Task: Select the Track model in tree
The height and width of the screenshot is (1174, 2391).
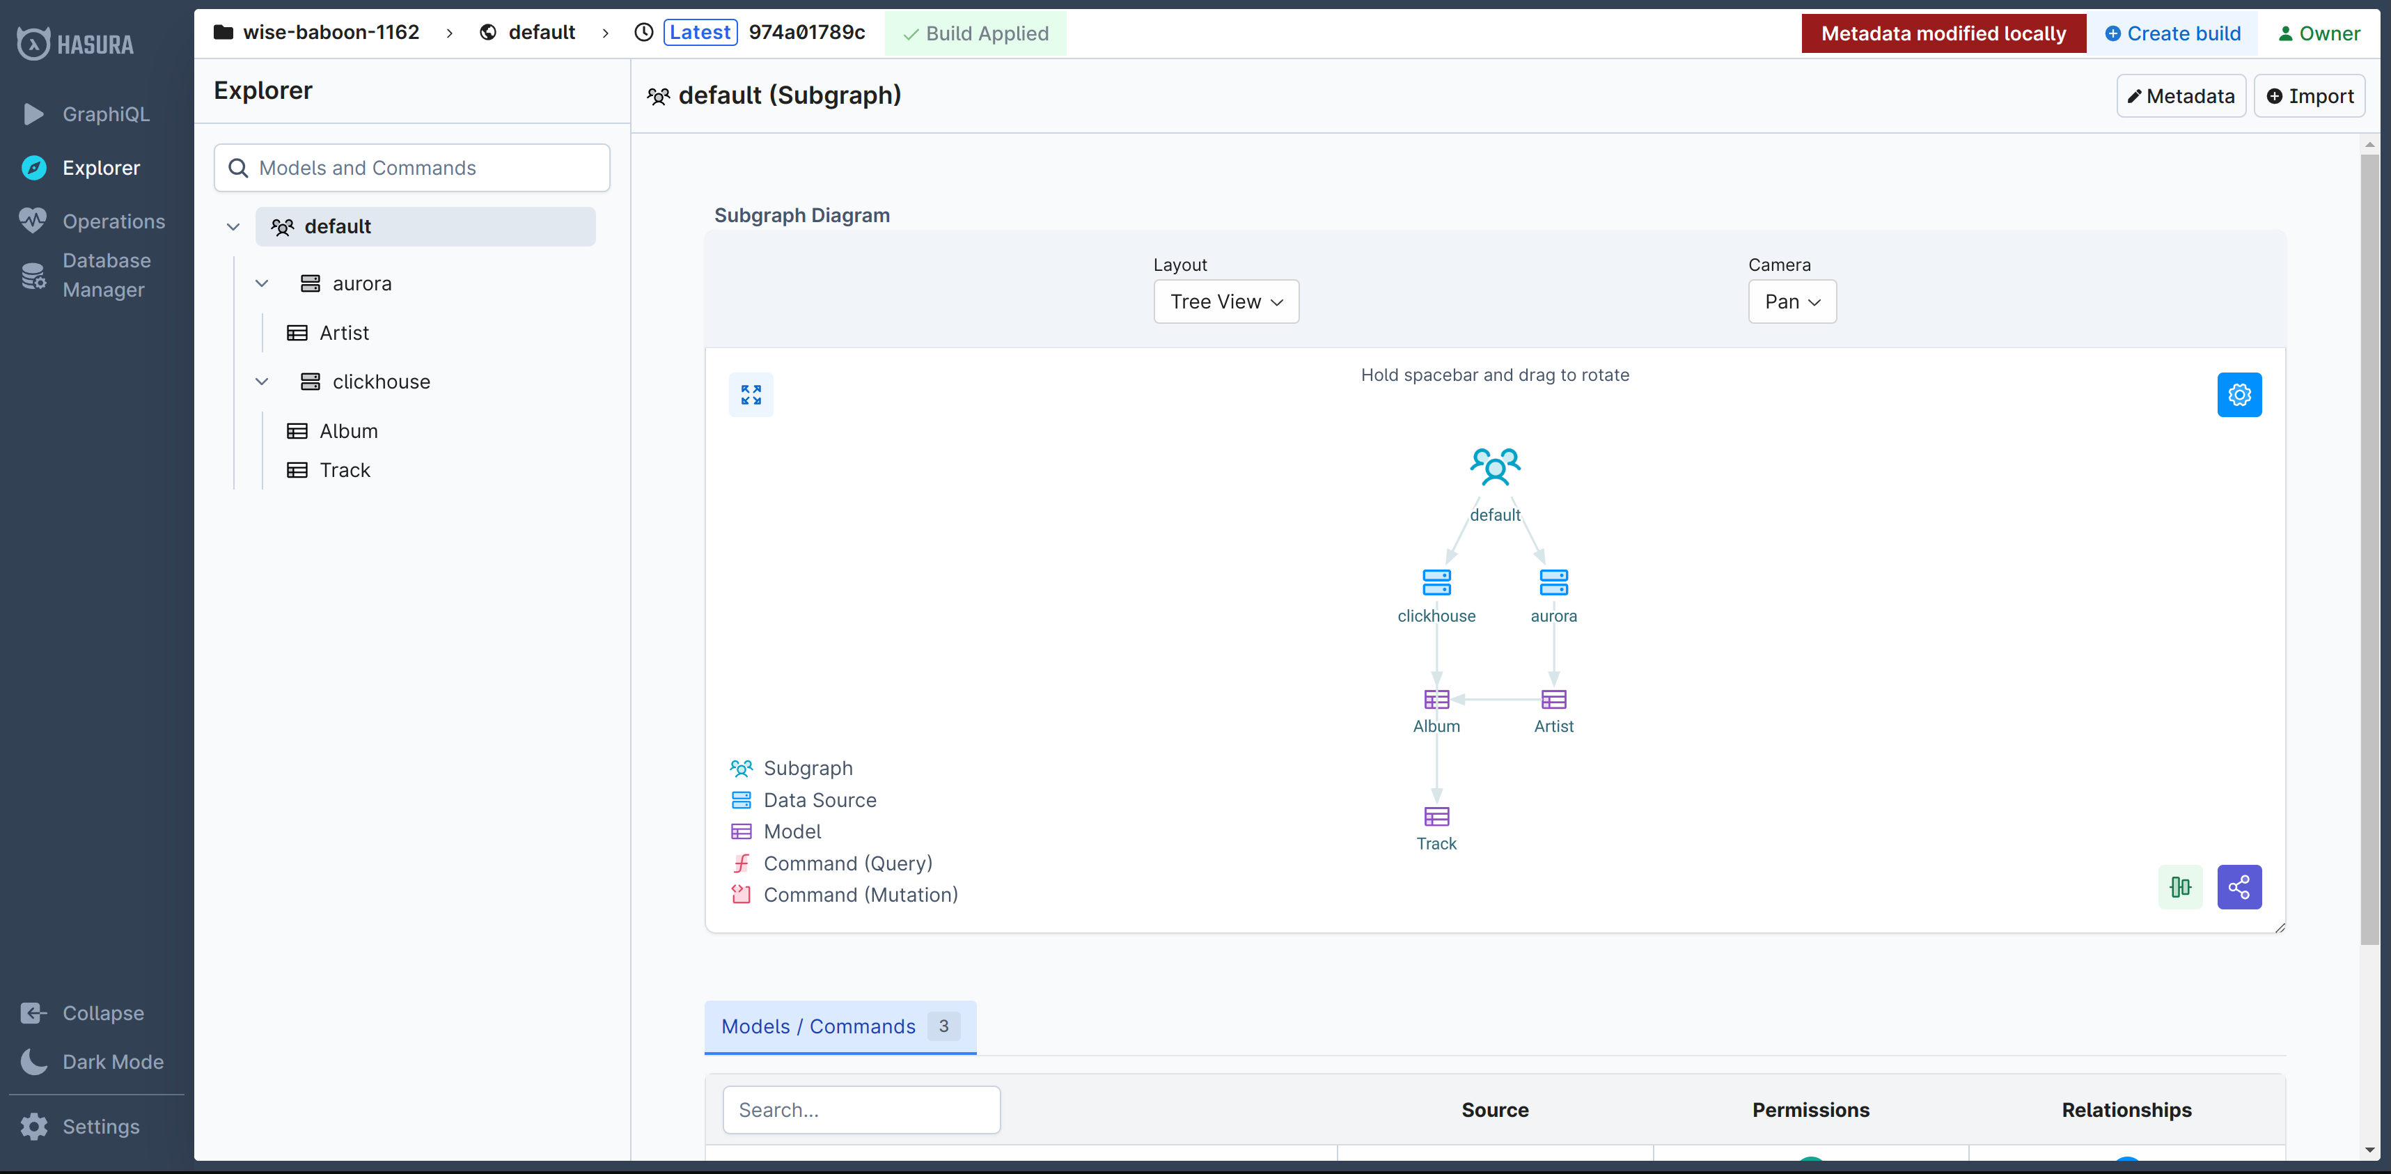Action: 329,469
